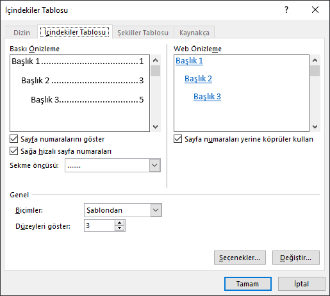Confirm with the Tamam button
The image size is (330, 296).
pos(248,284)
